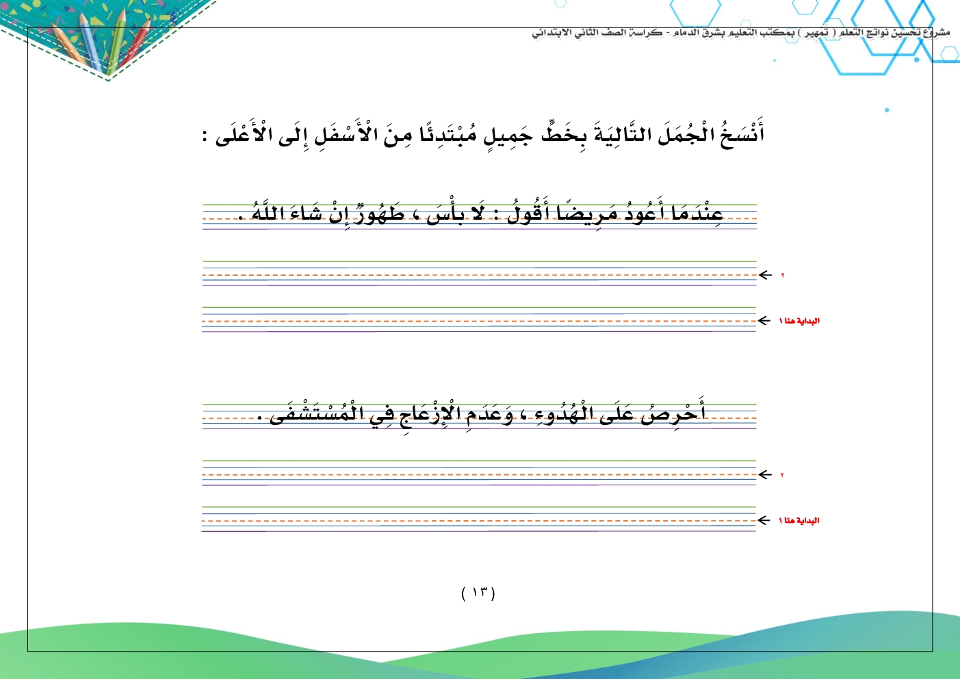This screenshot has width=960, height=679.
Task: Click the arrow beside the first sentence's line 2
Action: 765,275
